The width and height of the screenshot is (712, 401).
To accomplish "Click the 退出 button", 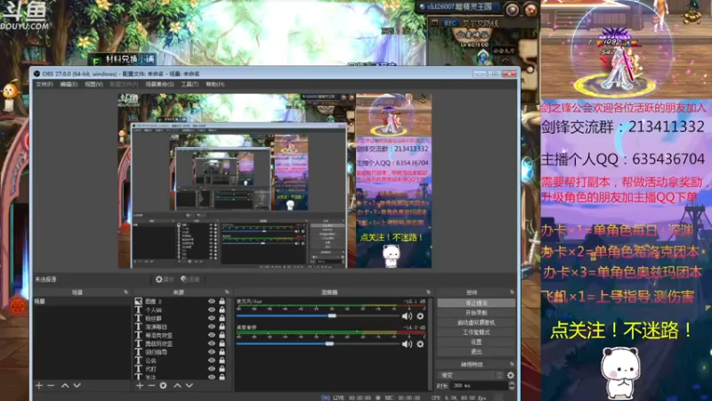I will (476, 352).
